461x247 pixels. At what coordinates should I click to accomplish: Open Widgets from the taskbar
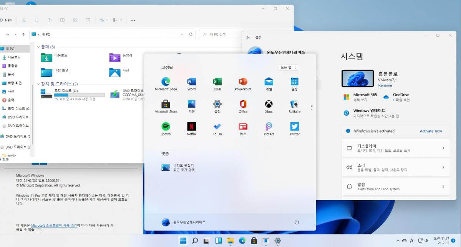(219, 240)
